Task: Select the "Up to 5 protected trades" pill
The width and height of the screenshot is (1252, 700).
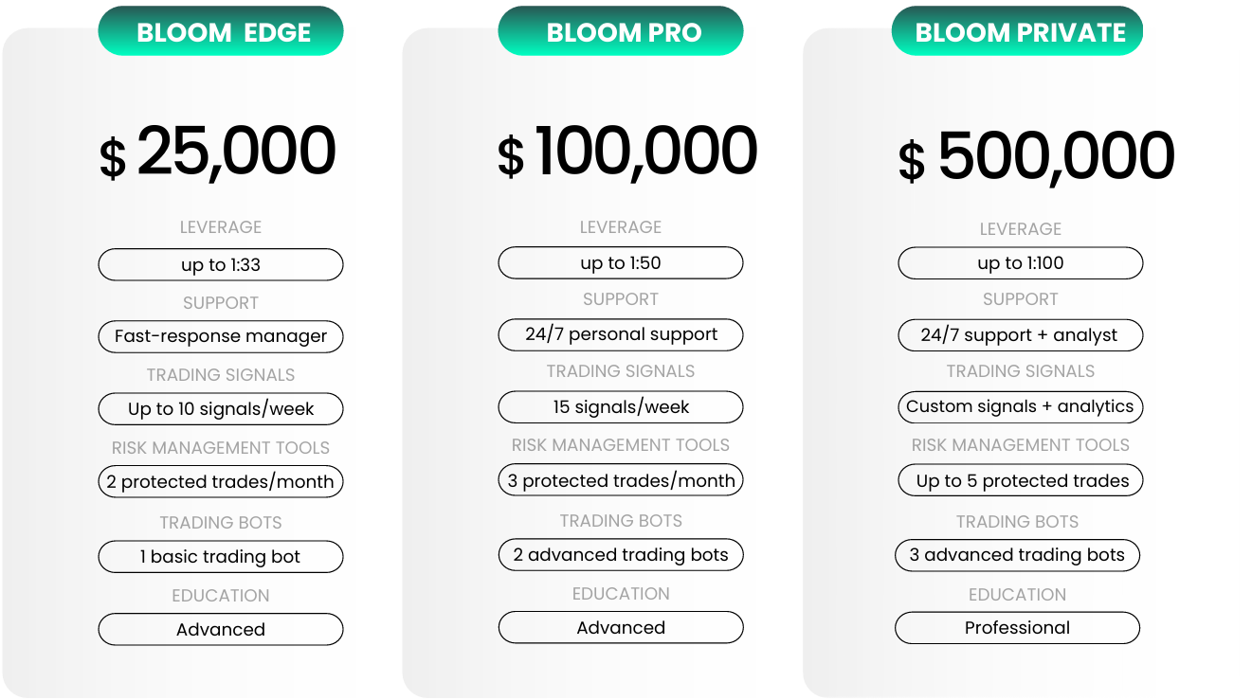Action: pos(1021,481)
